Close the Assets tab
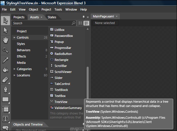This screenshot has width=177, height=131. pos(41,17)
